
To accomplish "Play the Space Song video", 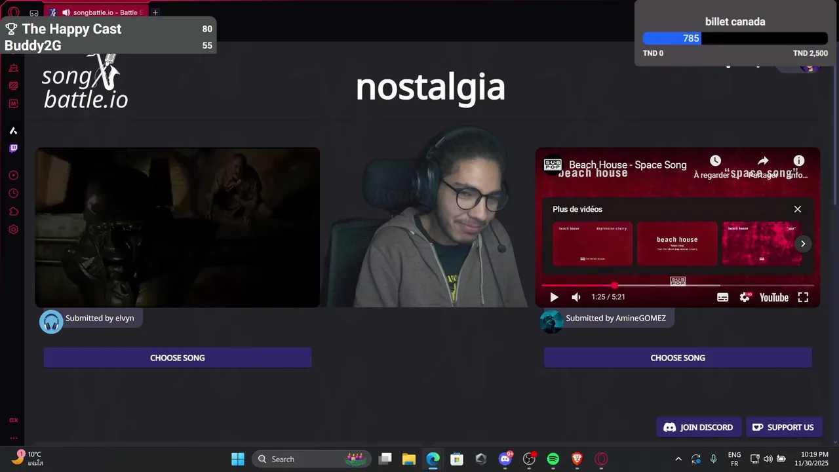I will click(x=554, y=297).
